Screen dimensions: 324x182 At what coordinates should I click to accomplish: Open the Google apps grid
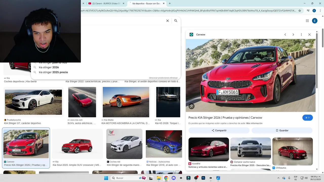(307, 21)
